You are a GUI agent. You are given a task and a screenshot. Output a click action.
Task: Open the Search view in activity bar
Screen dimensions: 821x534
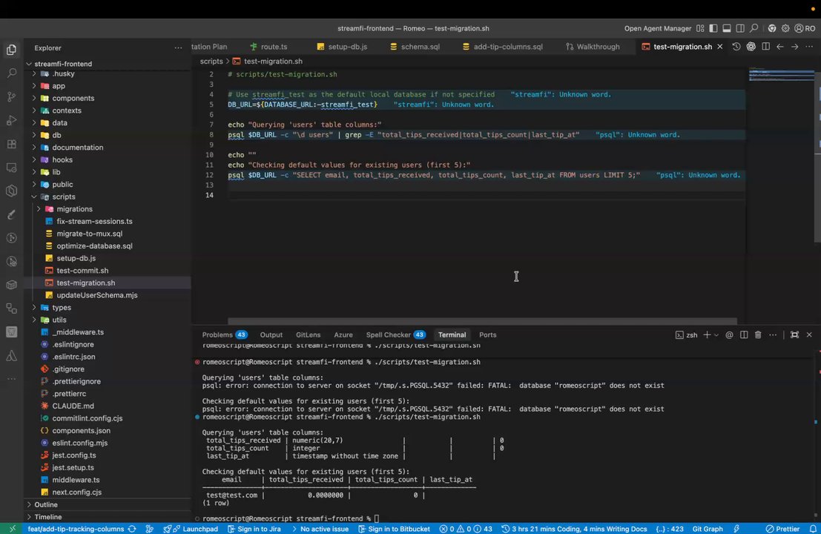coord(11,73)
